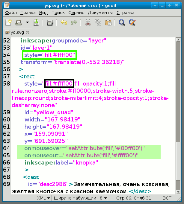Click the closing </desc> tag

(140, 191)
